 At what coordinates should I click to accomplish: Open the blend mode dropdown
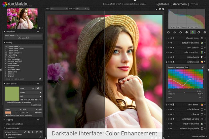coord(200,97)
